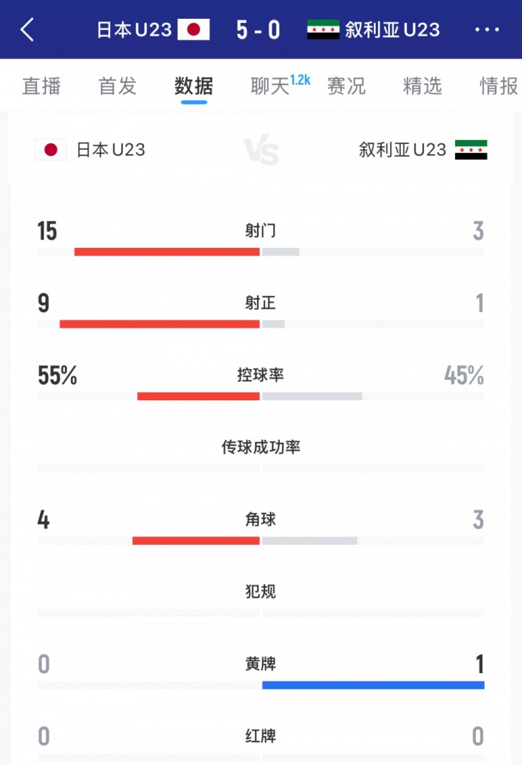Tap the 5 - 0 score display
Image resolution: width=522 pixels, height=765 pixels.
(256, 30)
